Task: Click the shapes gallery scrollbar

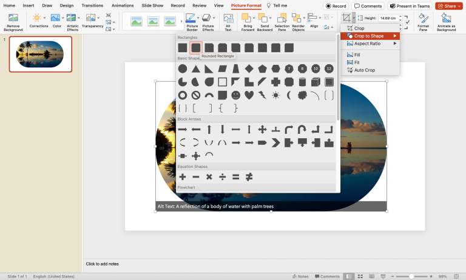Action: point(338,78)
